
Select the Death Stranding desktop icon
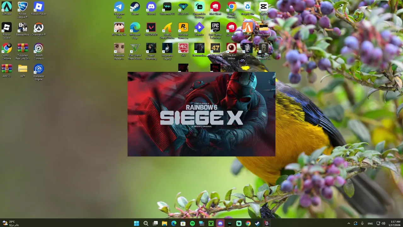[x=151, y=51]
